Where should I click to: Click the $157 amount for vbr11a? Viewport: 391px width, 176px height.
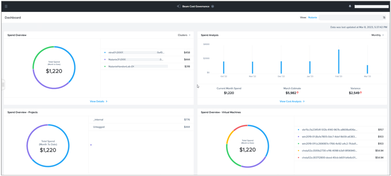[x=381, y=129]
